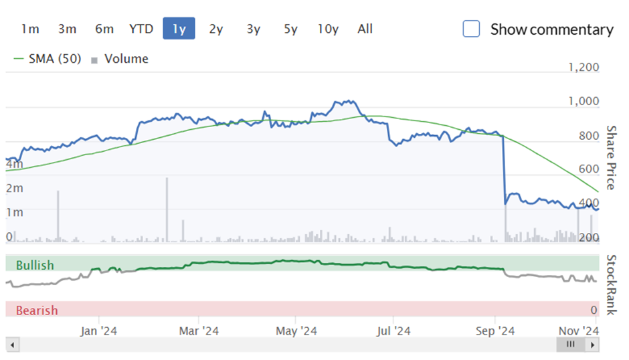This screenshot has height=360, width=629.
Task: Click the Bullish StockRank zone label
Action: coord(35,265)
